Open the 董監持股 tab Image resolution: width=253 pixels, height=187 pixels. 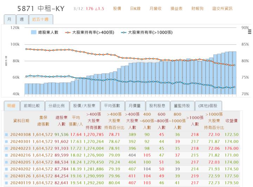182,106
